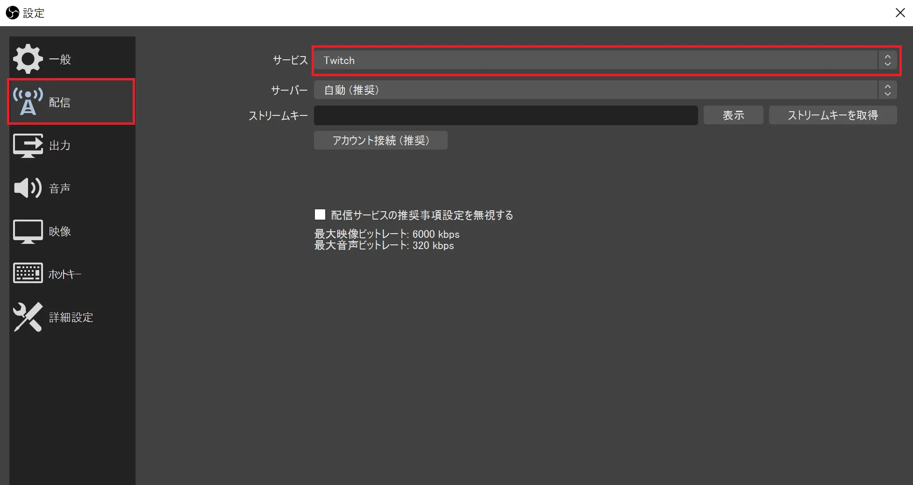Image resolution: width=913 pixels, height=485 pixels.
Task: Click the アカウント接続 (推奨) button
Action: pos(381,140)
